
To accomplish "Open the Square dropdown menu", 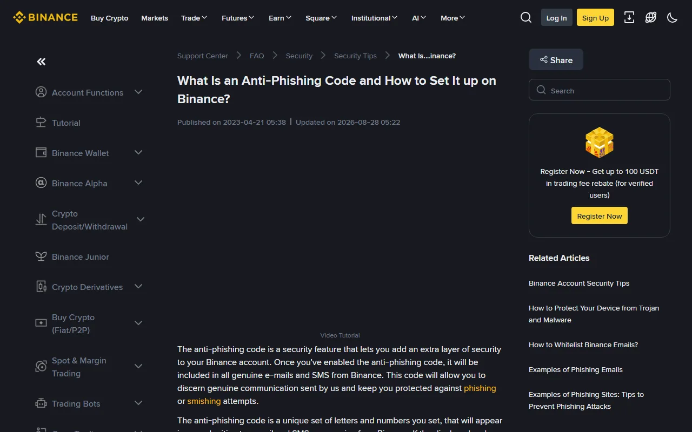I will 321,18.
